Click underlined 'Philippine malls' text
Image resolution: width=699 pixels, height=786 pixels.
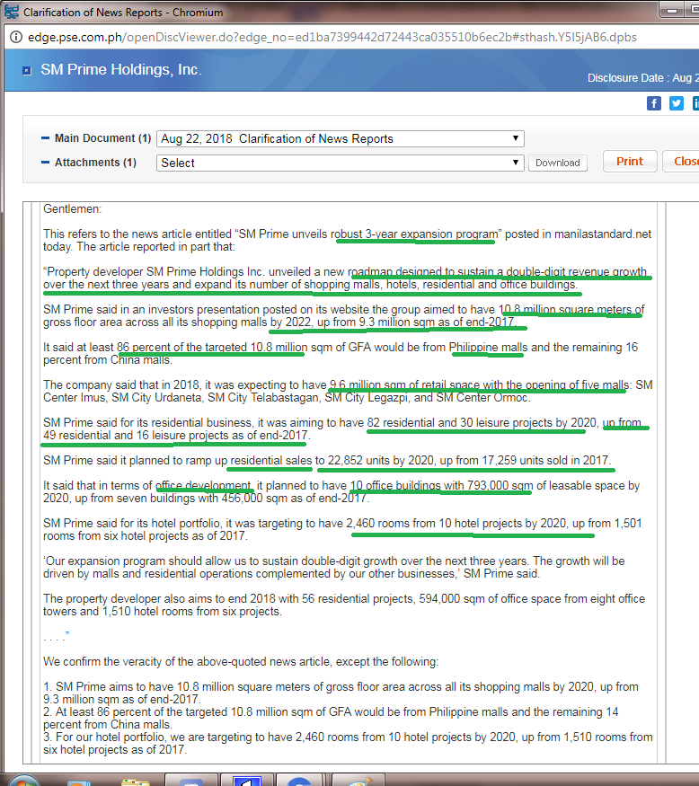point(488,347)
